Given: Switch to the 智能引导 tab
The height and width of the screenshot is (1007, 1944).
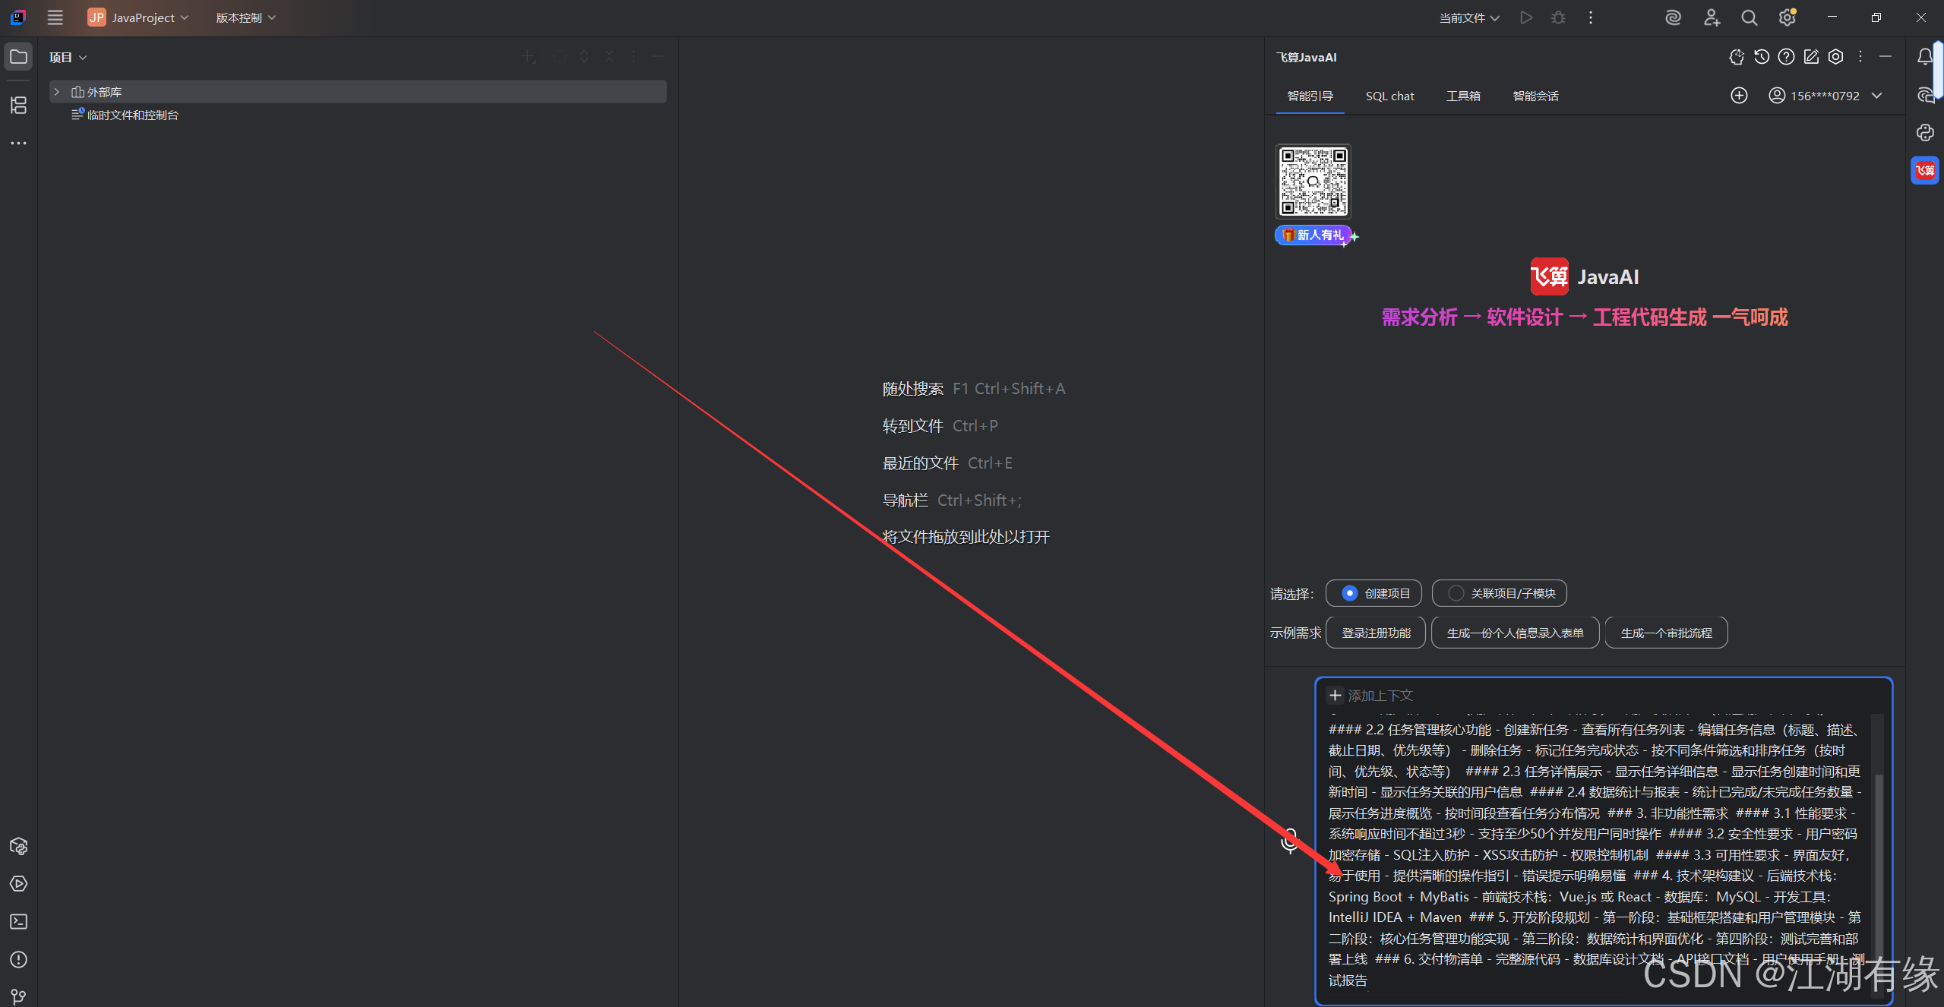Looking at the screenshot, I should pyautogui.click(x=1310, y=96).
